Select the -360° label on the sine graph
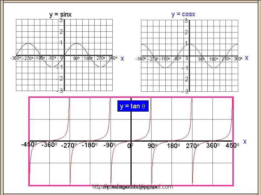261x195 pixels. click(x=16, y=58)
